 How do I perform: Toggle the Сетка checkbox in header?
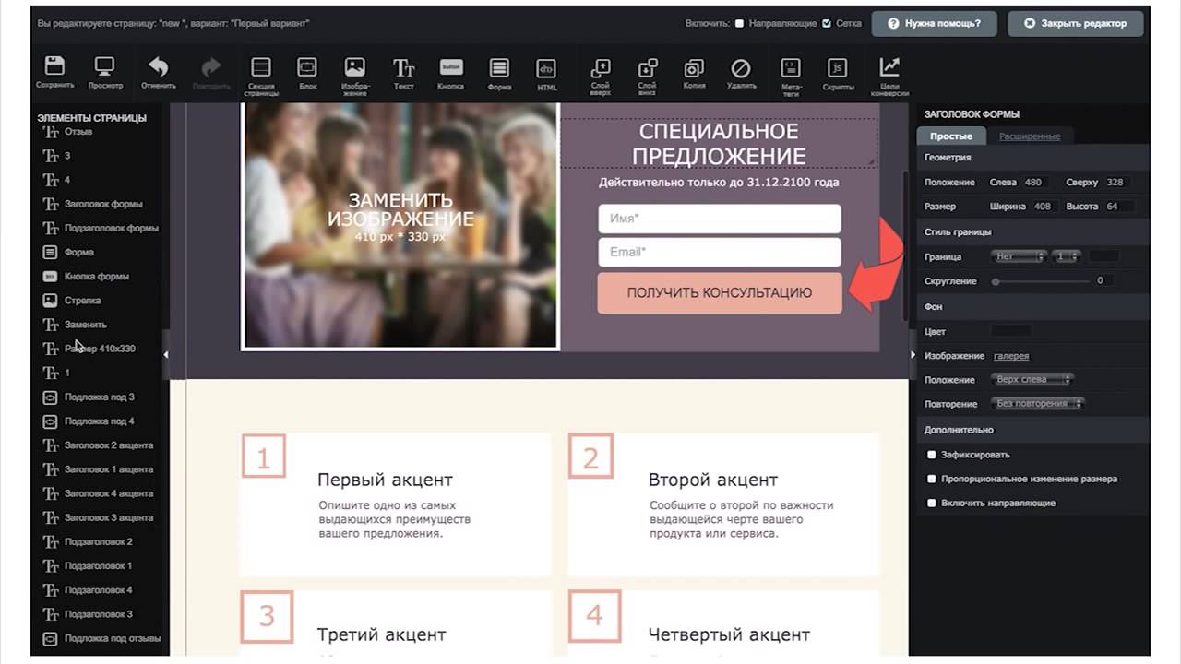(x=827, y=24)
